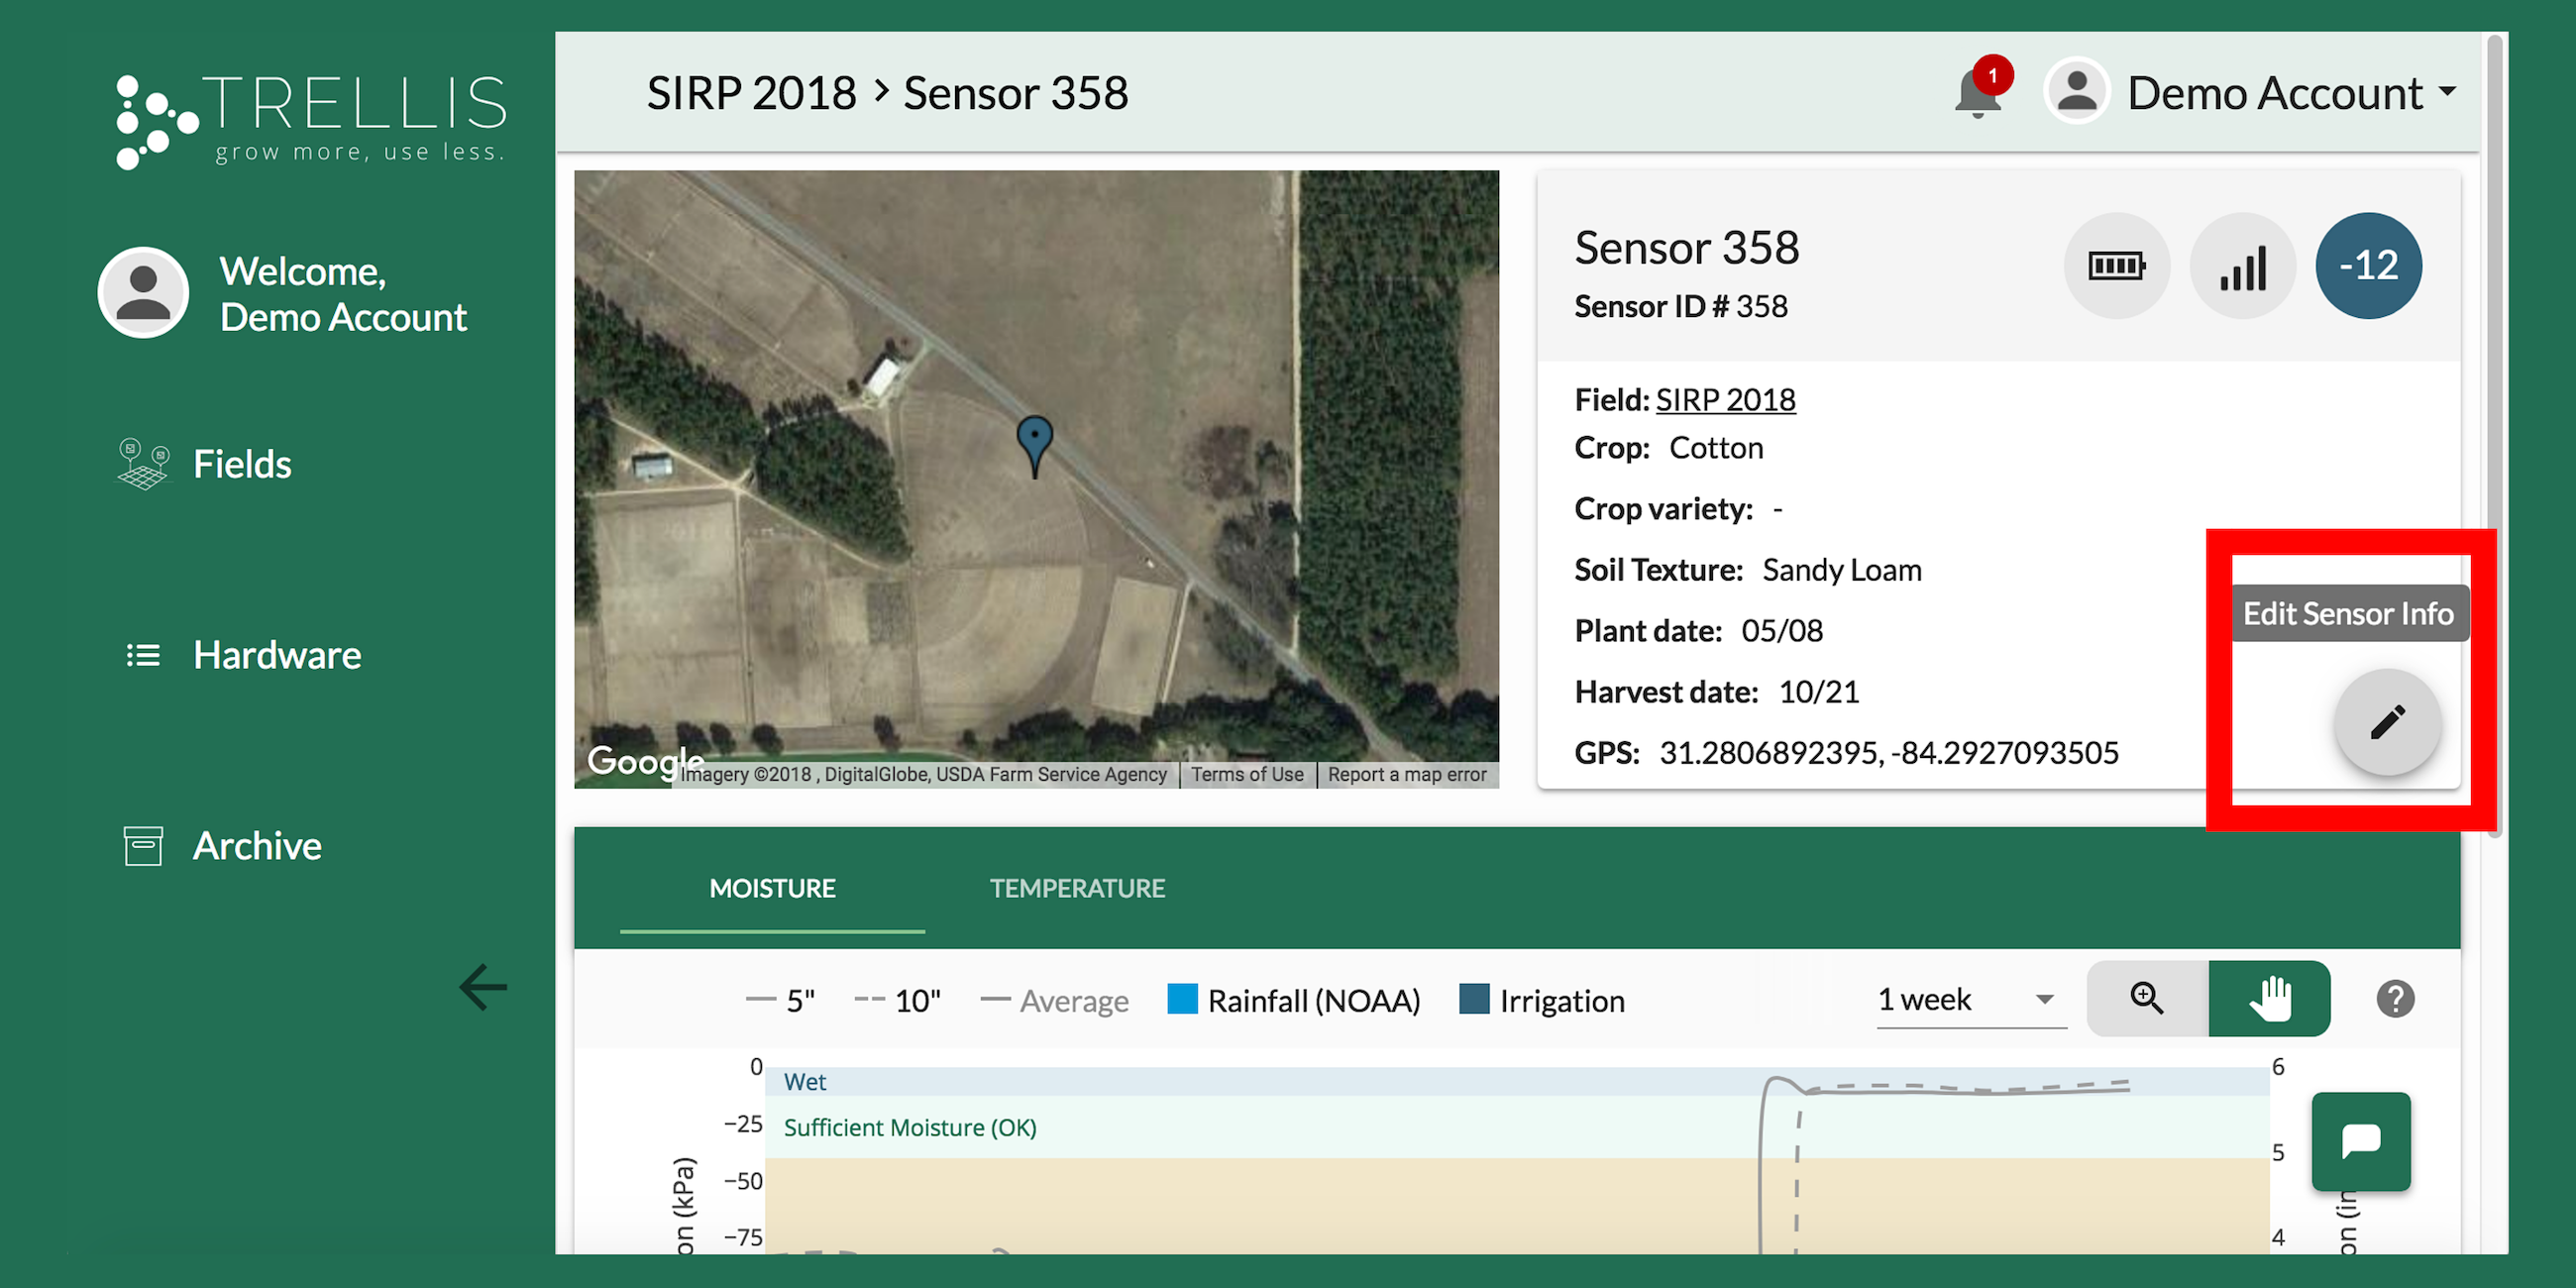Image resolution: width=2576 pixels, height=1288 pixels.
Task: Click the blue sensor map marker
Action: [1034, 440]
